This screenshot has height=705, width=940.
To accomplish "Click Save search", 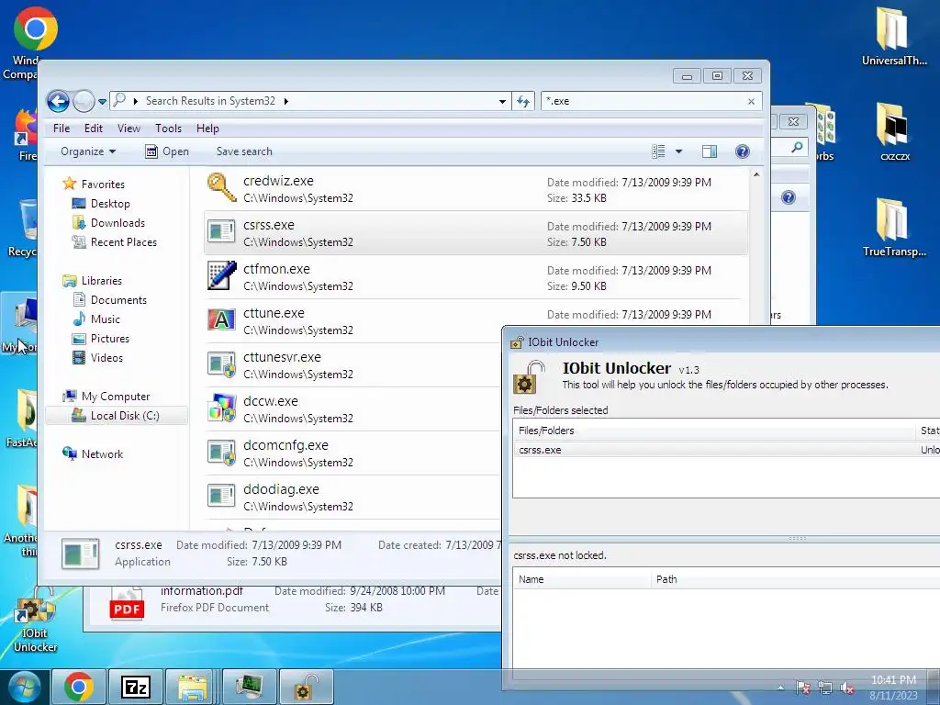I will click(244, 151).
